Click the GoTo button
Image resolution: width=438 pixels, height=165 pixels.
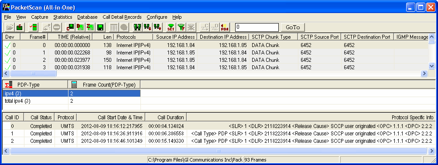pyautogui.click(x=293, y=27)
